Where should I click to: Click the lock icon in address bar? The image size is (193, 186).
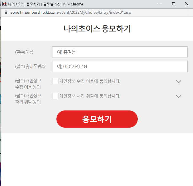coord(6,12)
